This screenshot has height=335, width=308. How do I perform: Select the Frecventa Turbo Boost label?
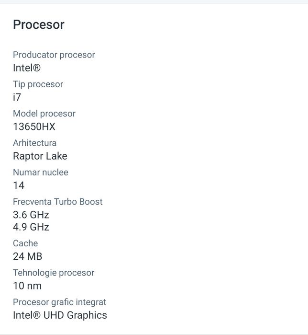click(x=58, y=202)
